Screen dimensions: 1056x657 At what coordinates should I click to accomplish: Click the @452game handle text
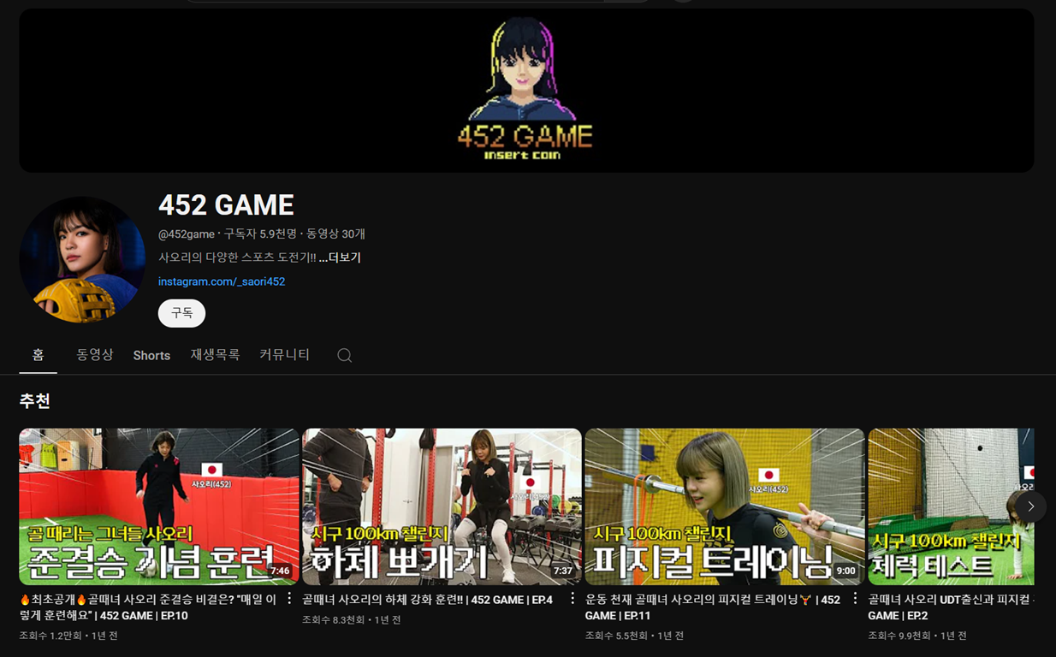187,234
